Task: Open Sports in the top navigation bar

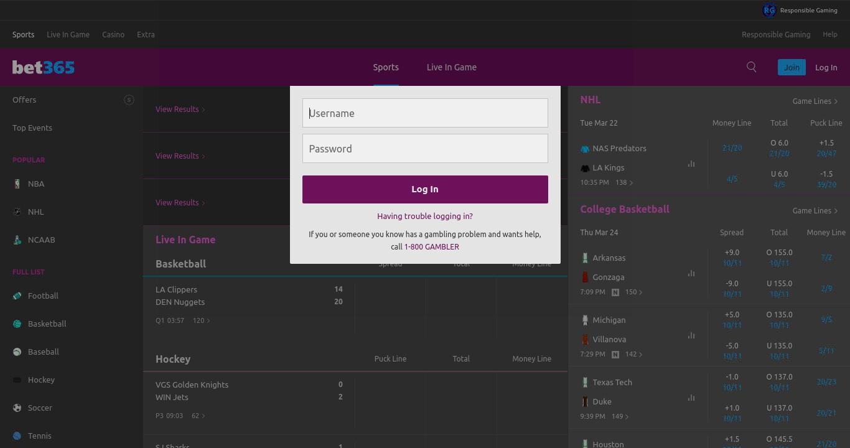Action: point(24,34)
